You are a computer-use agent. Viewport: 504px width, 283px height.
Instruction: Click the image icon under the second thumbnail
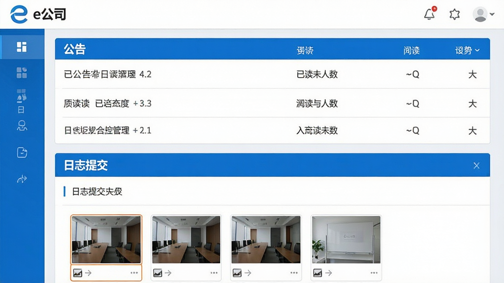(157, 273)
